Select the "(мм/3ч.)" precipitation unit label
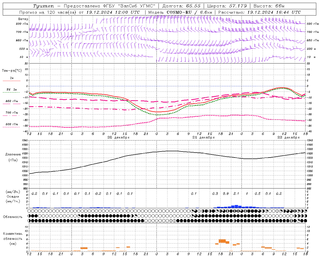 coord(13,192)
